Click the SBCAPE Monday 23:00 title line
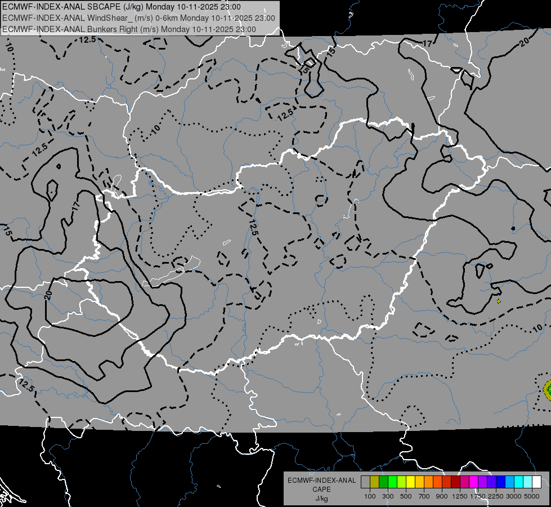This screenshot has width=551, height=507. click(122, 7)
